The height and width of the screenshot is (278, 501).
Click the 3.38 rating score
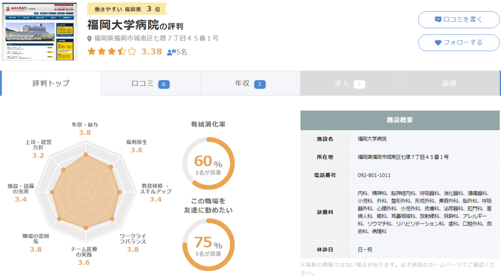152,52
